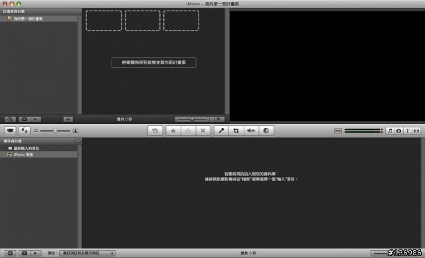Click third empty clip placeholder in project
Viewport: 425px width, 258px height.
pos(181,21)
